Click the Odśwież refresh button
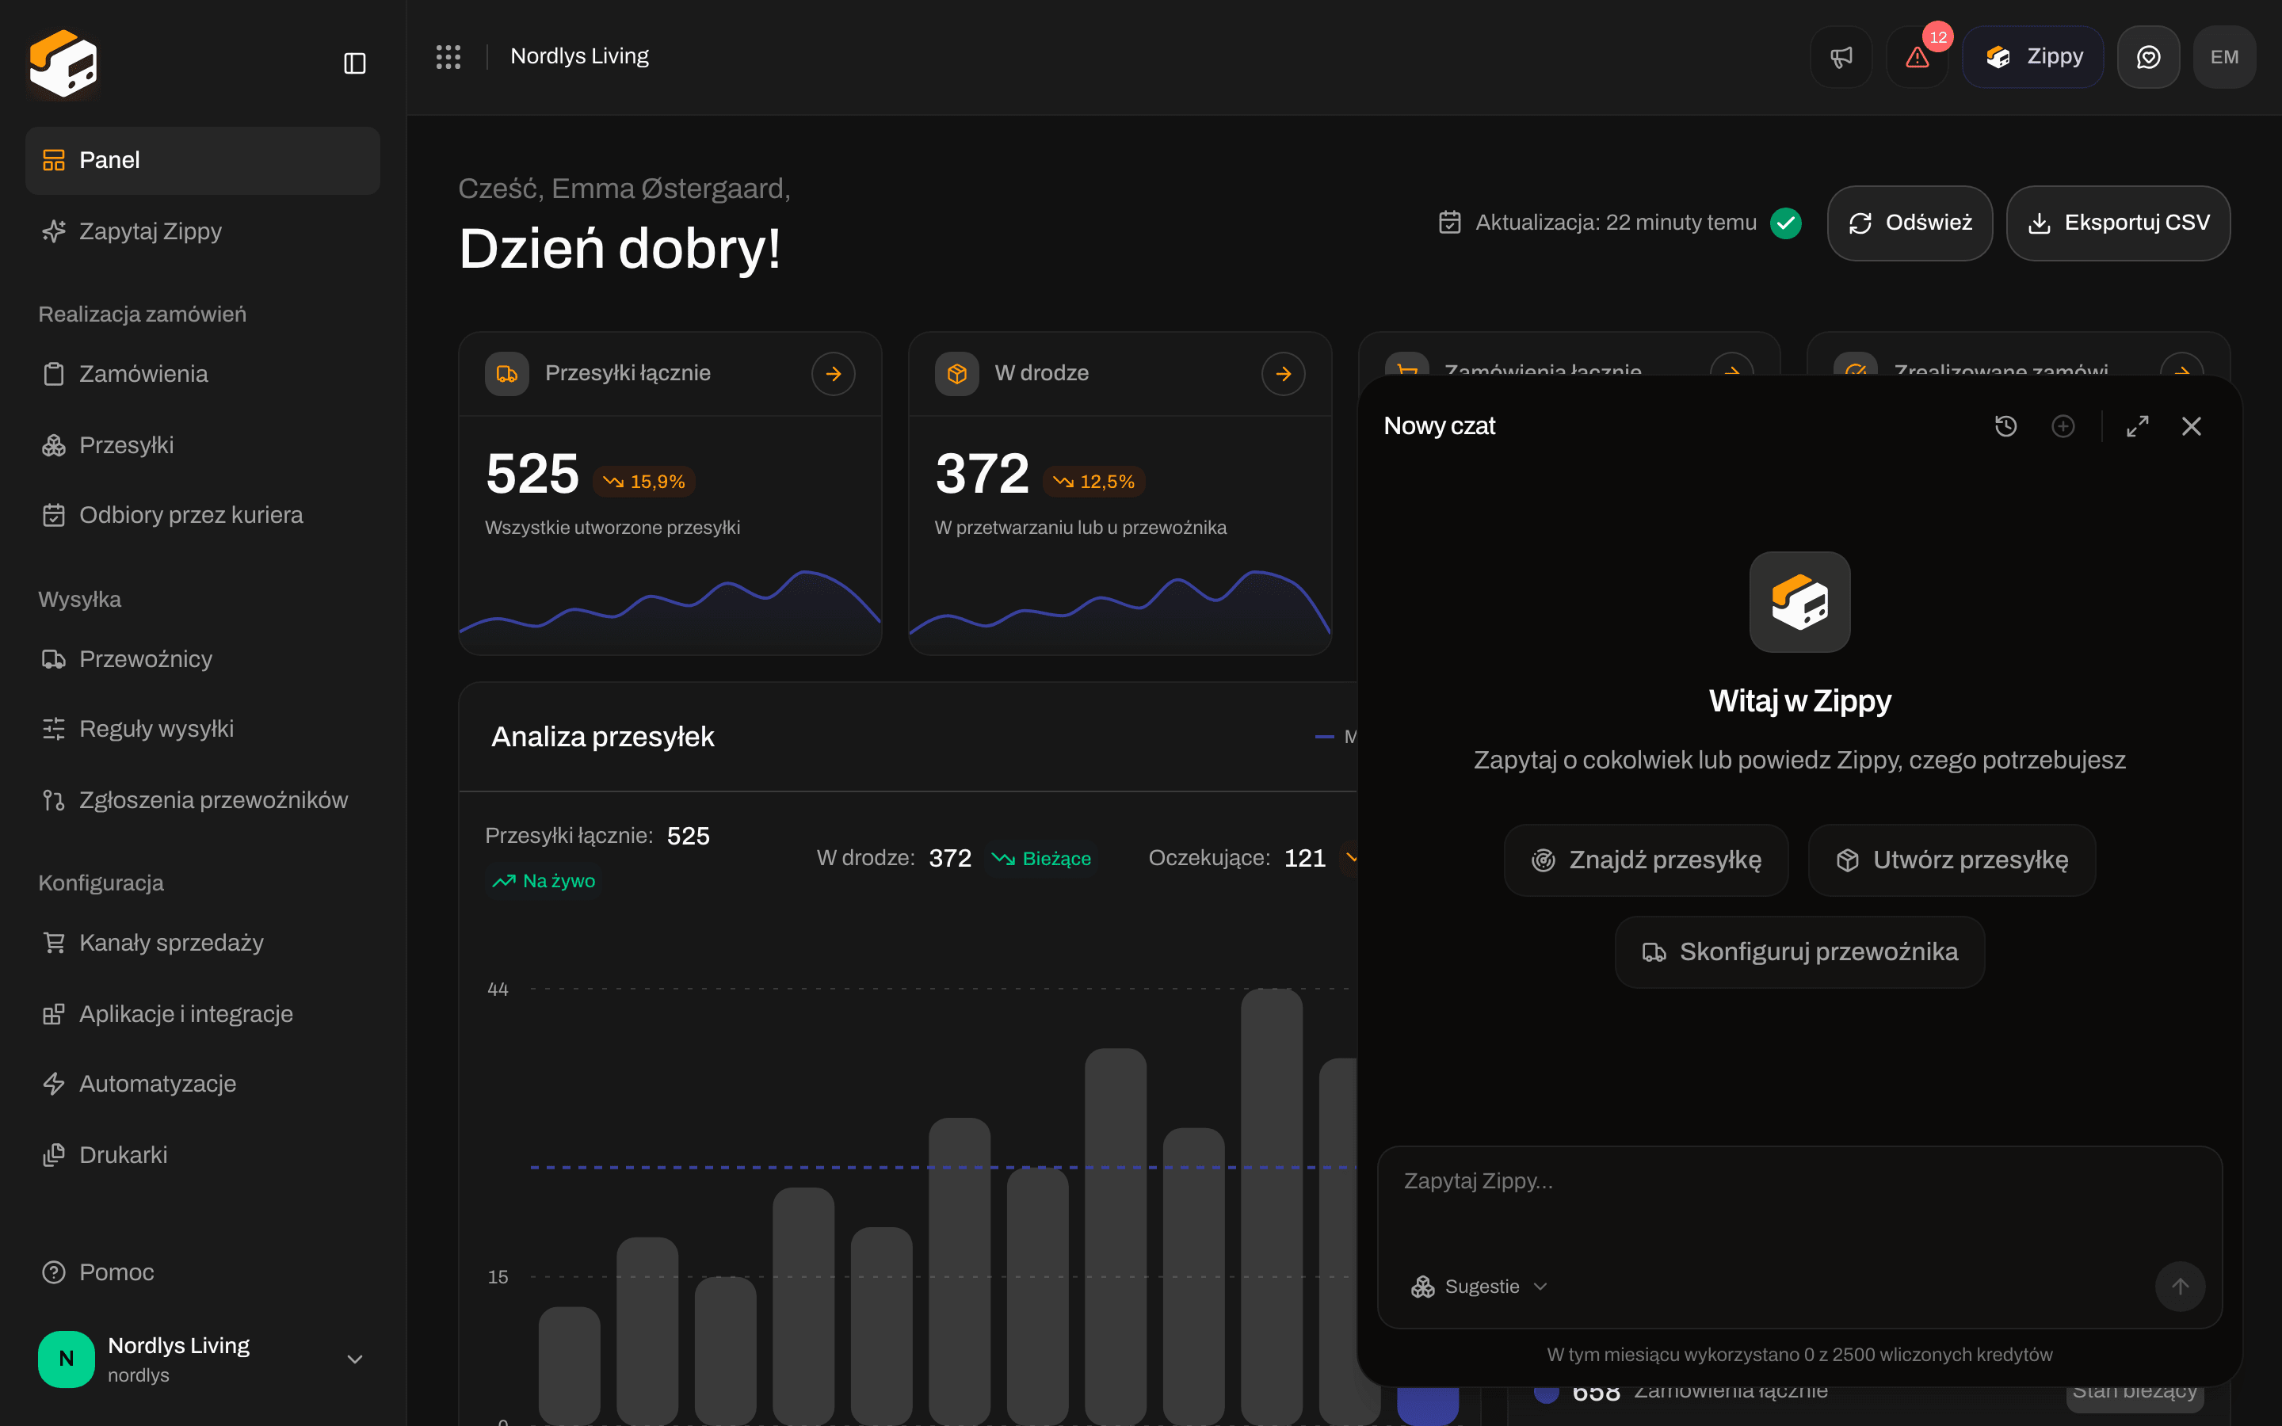 click(1910, 223)
